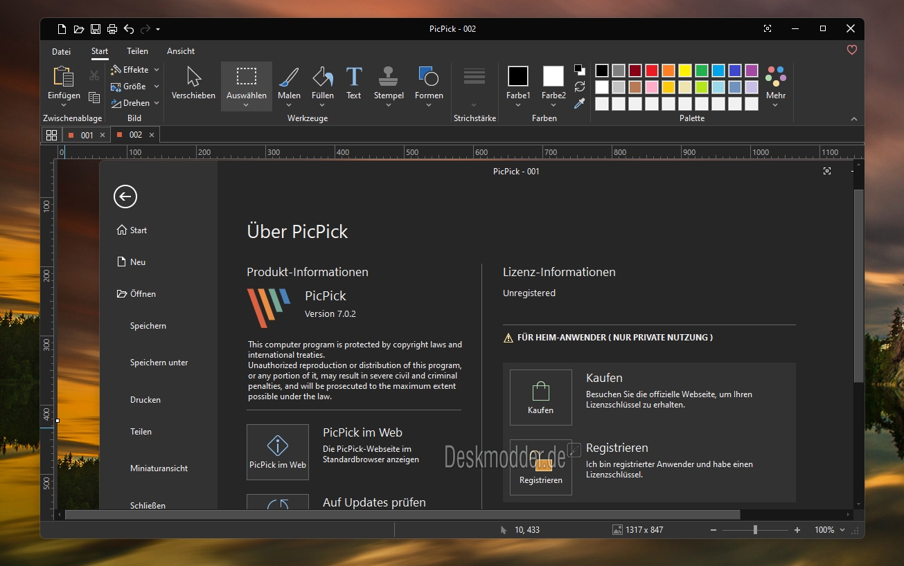Select the Füllen bucket tool
Image resolution: width=904 pixels, height=566 pixels.
pos(323,84)
